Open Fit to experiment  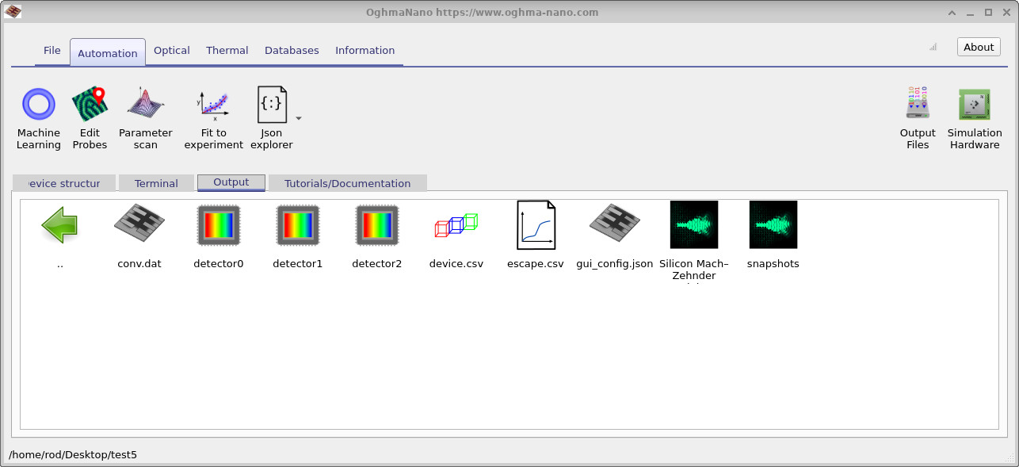coord(213,115)
